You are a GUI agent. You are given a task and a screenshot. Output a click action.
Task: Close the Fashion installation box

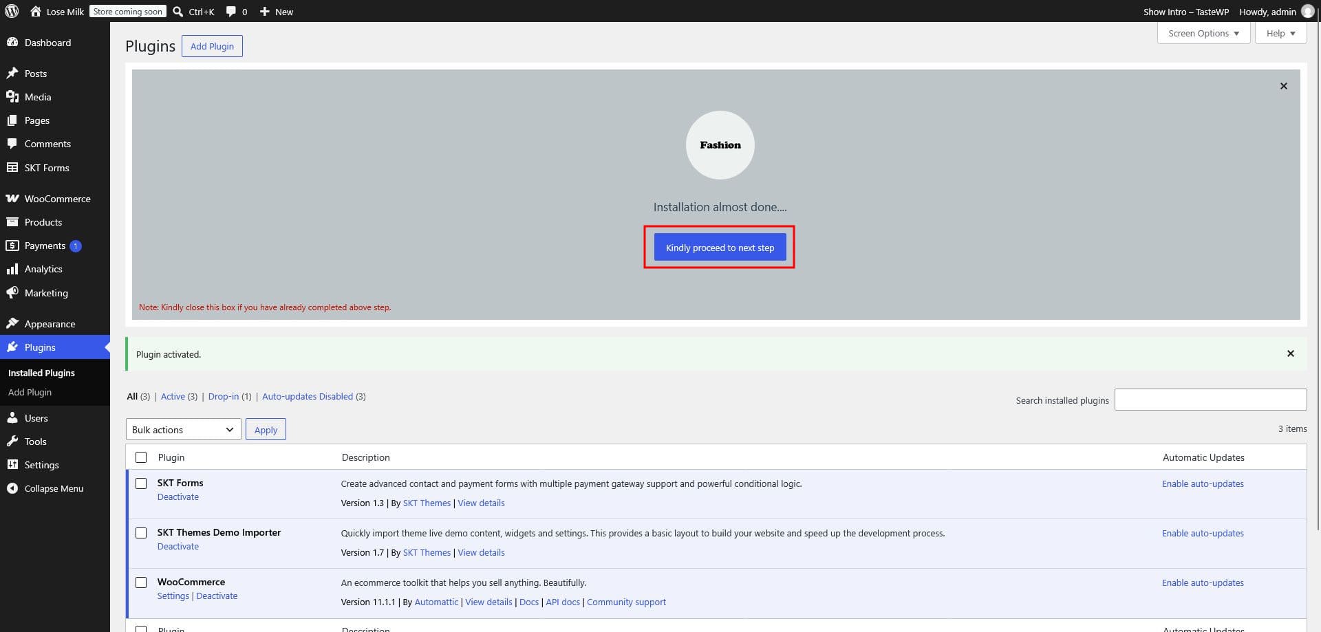[1283, 86]
